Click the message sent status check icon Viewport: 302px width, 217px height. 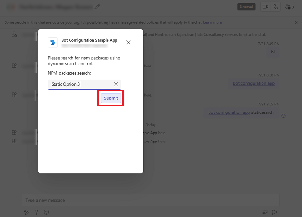(x=283, y=116)
